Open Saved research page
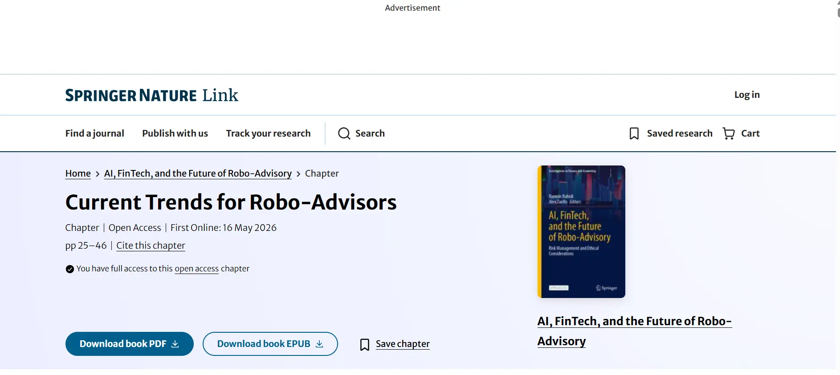840x375 pixels. pos(680,133)
